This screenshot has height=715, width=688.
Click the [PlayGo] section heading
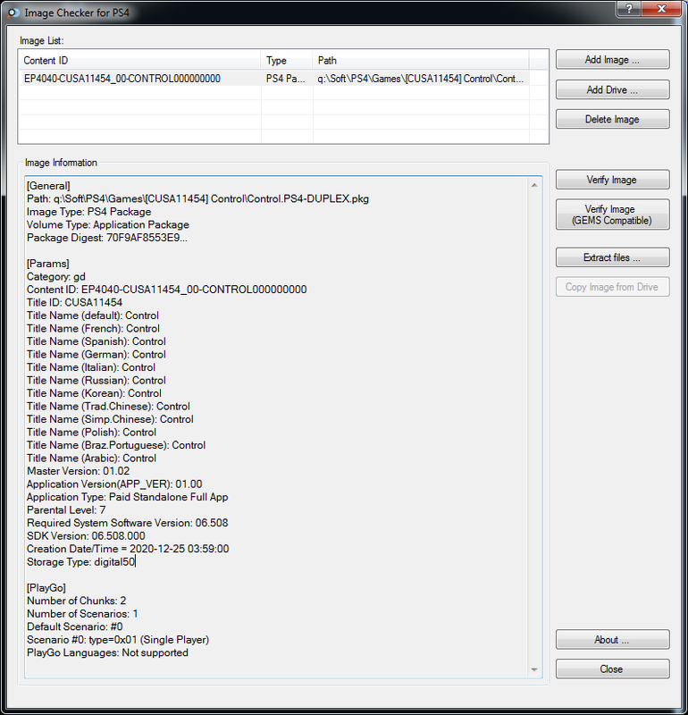(x=46, y=588)
